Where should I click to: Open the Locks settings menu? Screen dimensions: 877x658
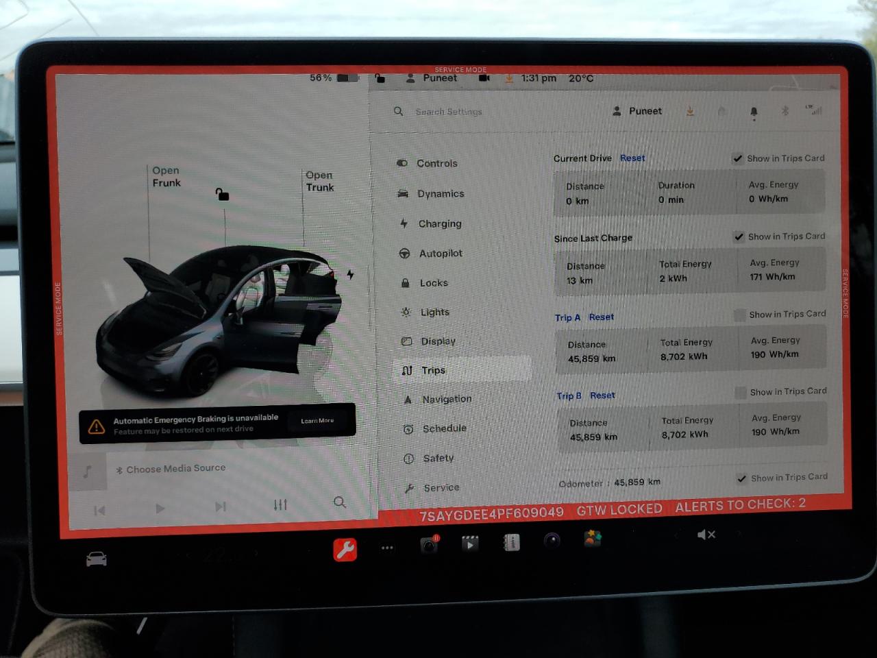pos(424,282)
